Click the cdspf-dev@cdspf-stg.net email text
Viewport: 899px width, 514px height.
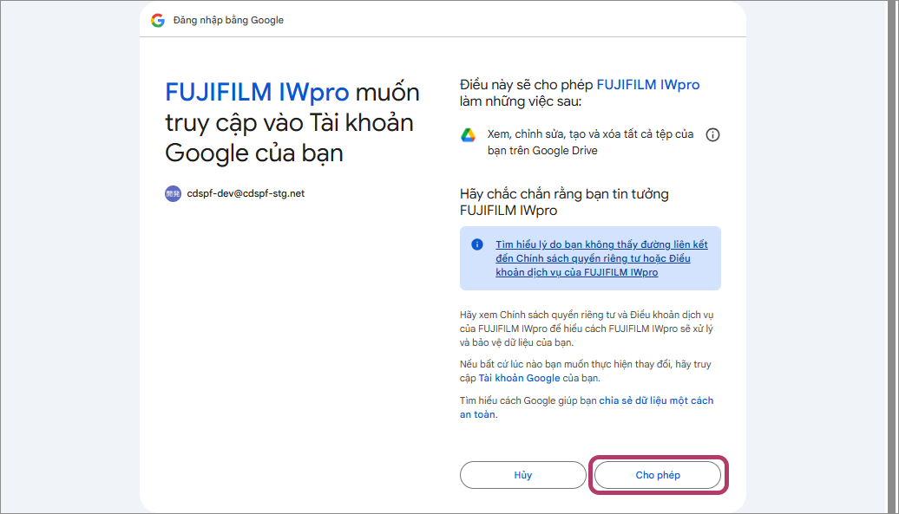246,193
